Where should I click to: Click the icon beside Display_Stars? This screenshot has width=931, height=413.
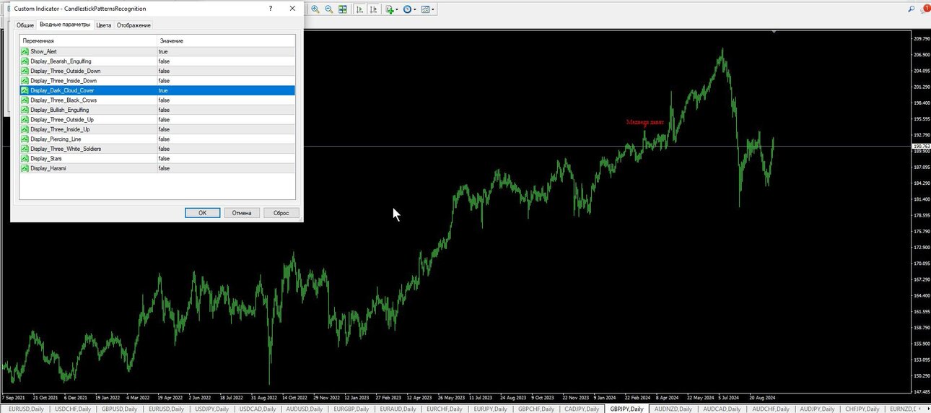[25, 158]
